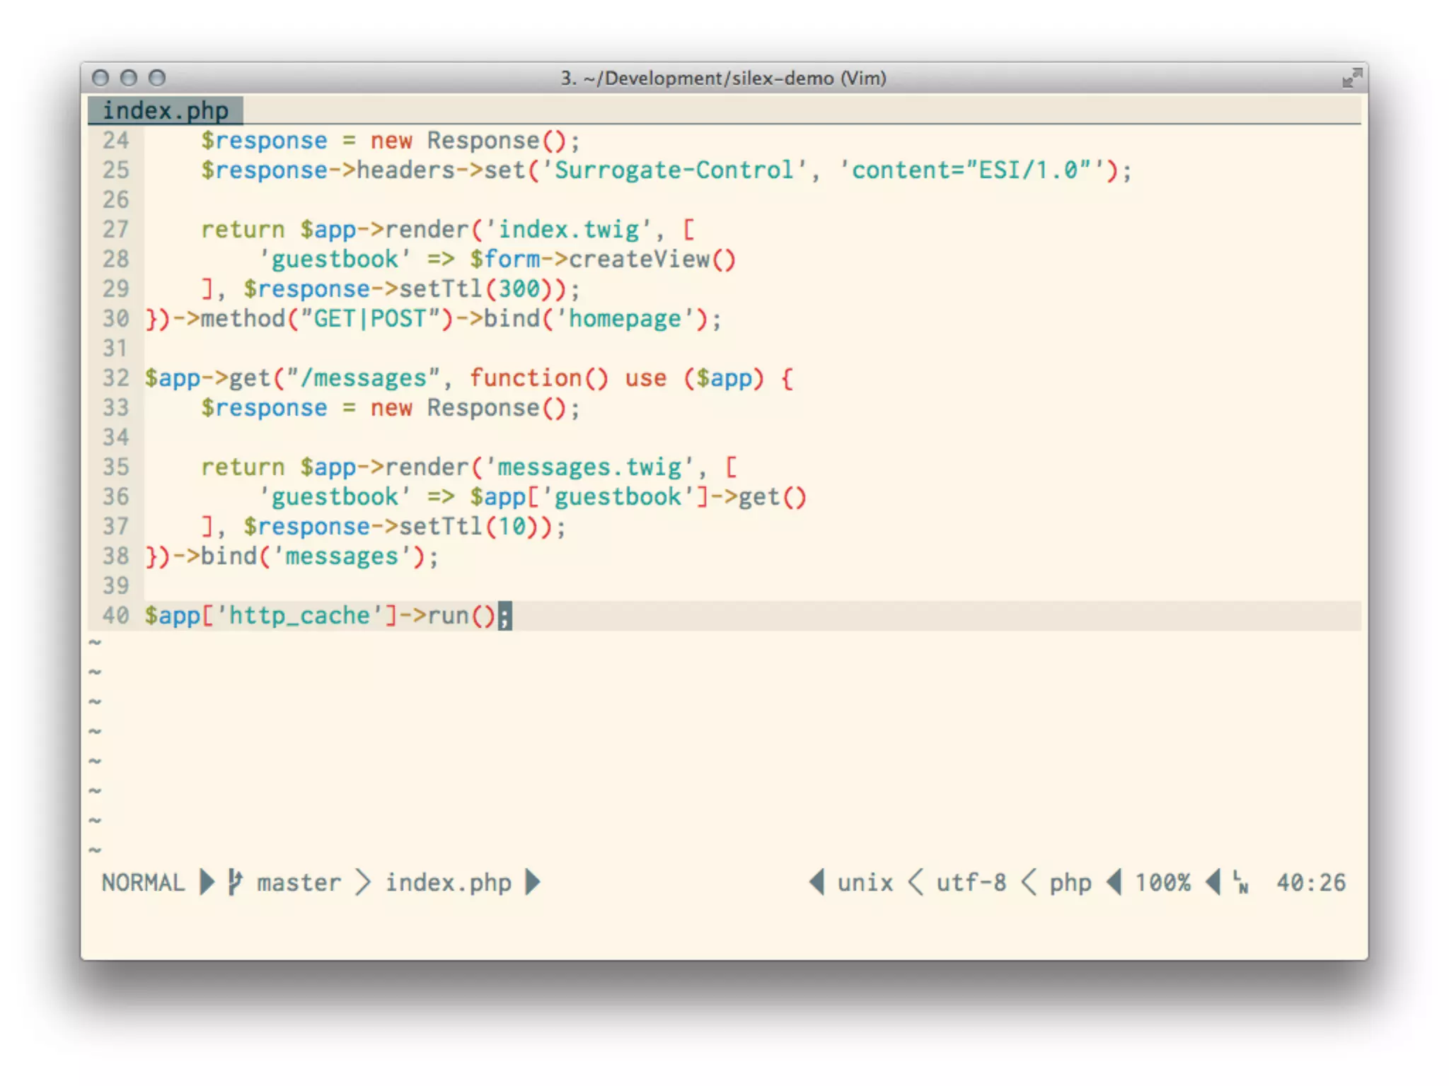The image size is (1449, 1086).
Task: Click the NORMAL mode indicator
Action: [x=143, y=882]
